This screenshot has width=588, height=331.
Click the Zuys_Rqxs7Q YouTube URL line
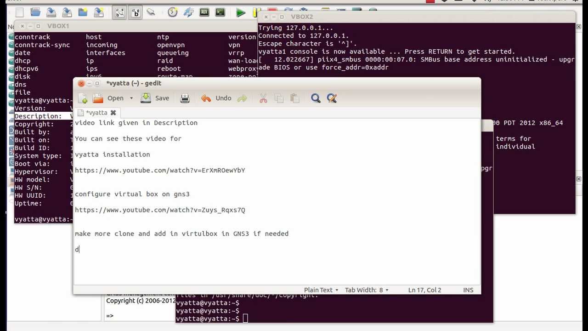point(160,210)
